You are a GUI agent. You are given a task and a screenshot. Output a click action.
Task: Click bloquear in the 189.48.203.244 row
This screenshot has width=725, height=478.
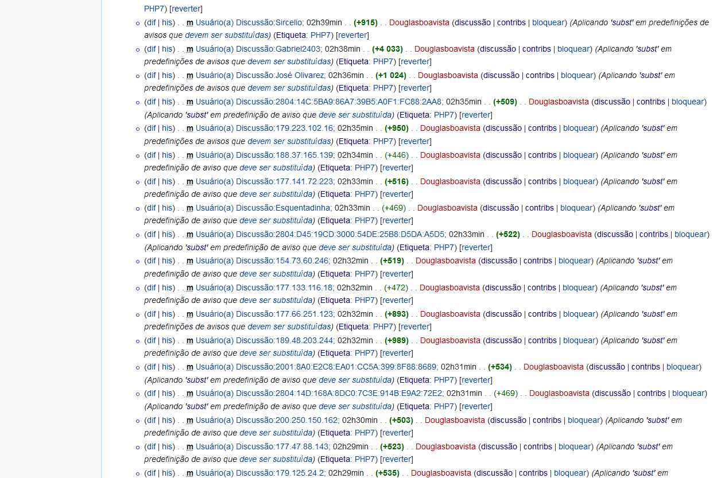pyautogui.click(x=580, y=340)
